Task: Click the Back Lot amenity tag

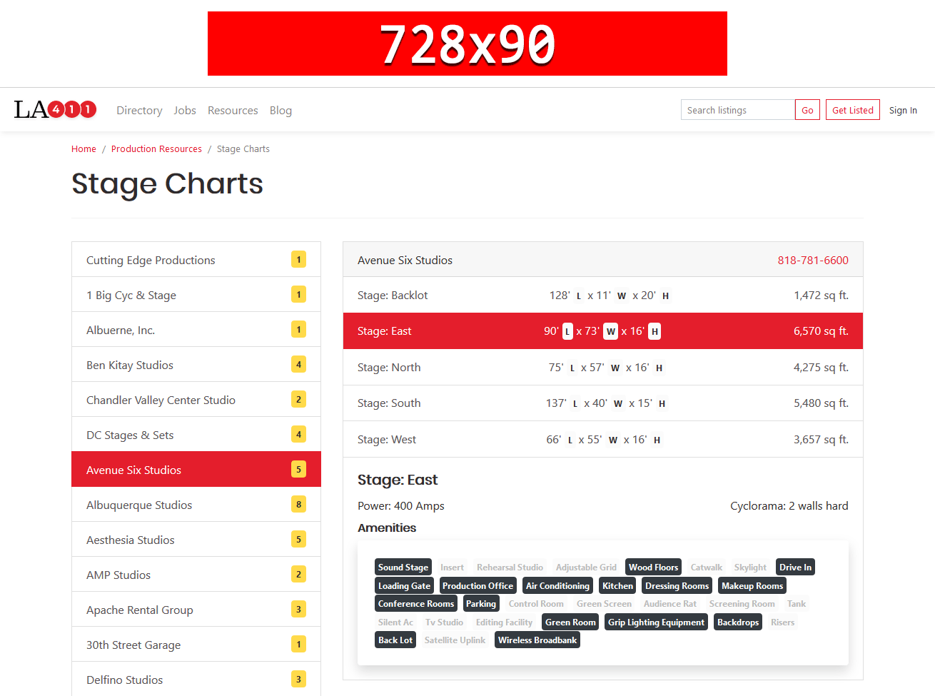Action: point(395,640)
